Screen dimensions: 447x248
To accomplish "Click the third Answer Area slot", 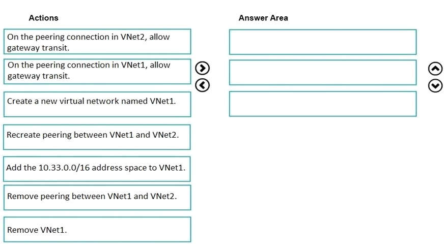I will pos(323,104).
